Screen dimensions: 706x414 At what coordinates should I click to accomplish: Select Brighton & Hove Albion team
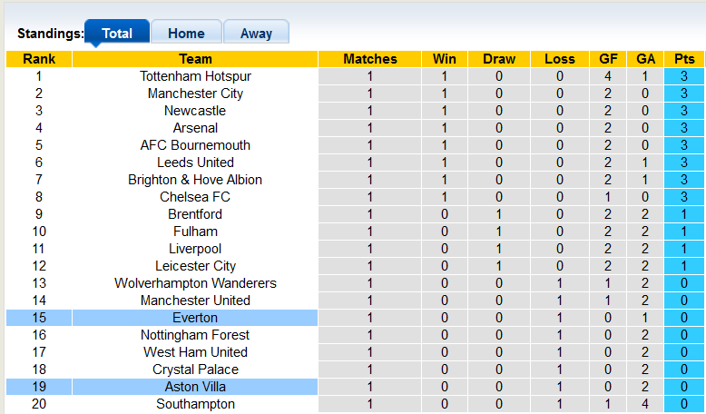coord(195,180)
